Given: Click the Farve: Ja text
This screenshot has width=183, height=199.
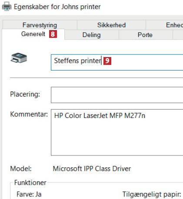Looking at the screenshot, I should pyautogui.click(x=29, y=194).
